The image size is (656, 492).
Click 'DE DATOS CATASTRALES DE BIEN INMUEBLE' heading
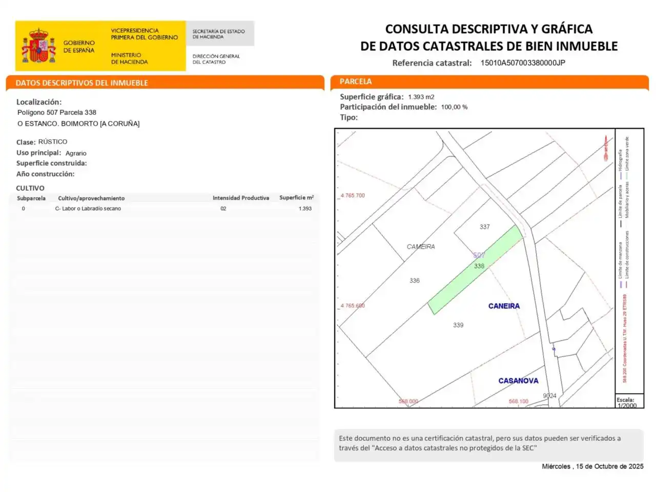point(489,46)
